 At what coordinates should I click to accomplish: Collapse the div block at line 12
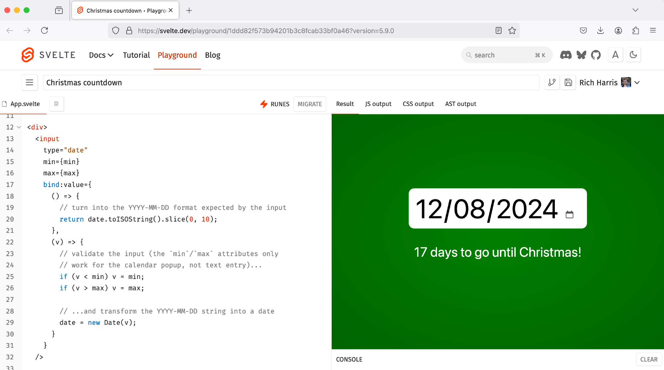19,127
